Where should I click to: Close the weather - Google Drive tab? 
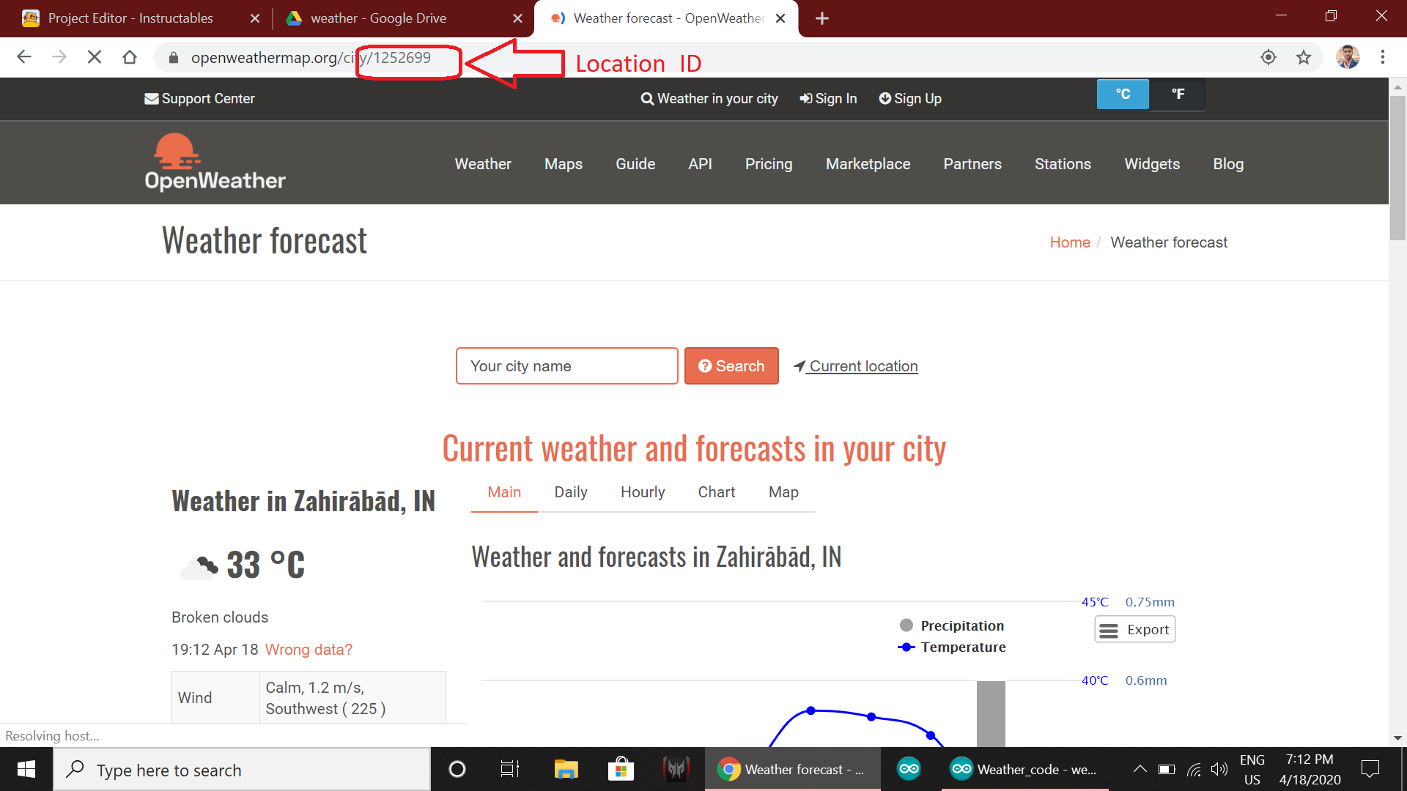click(518, 18)
